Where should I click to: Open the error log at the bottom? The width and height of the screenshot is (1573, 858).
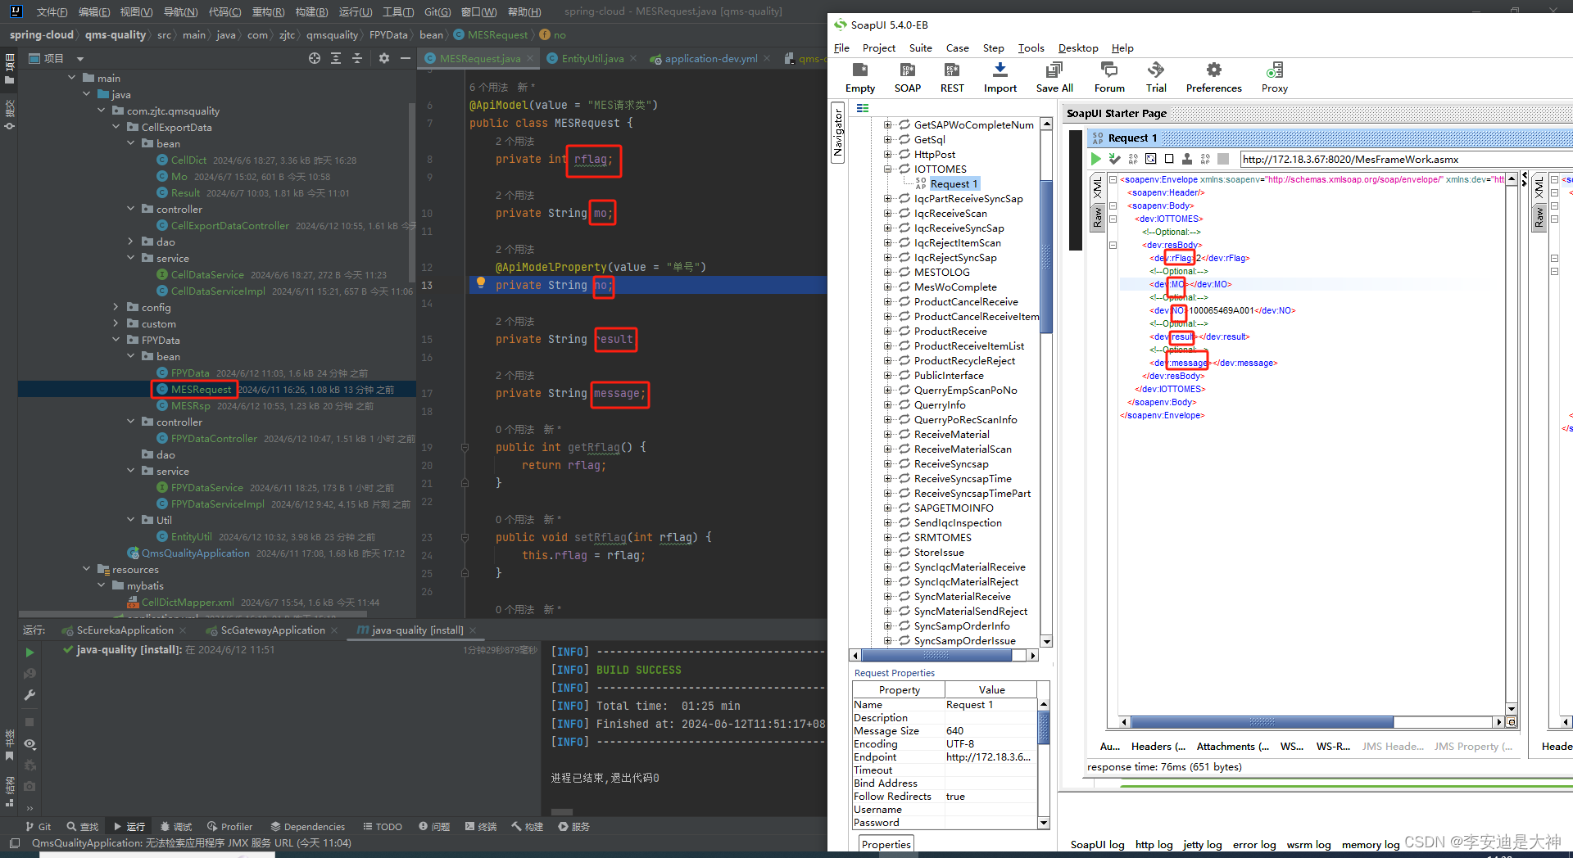(1254, 844)
